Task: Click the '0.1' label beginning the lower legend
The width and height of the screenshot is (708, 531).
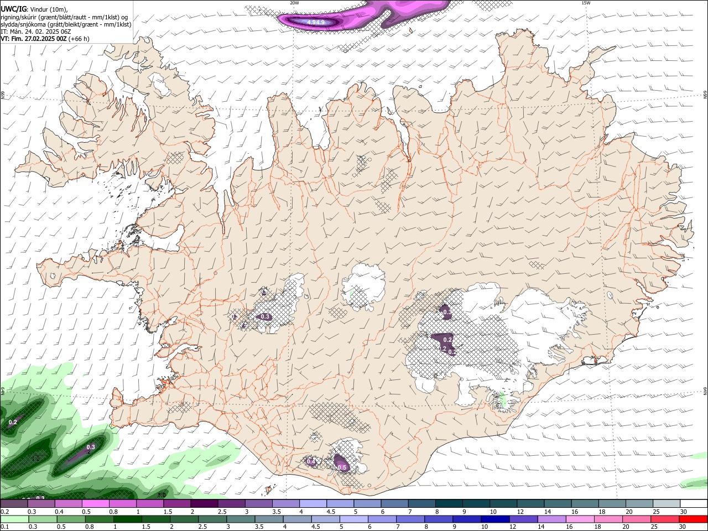Action: 4,527
